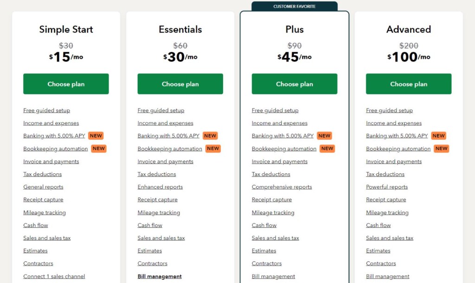Click Comprehensive reports under Plus
This screenshot has height=283, width=475.
[282, 187]
